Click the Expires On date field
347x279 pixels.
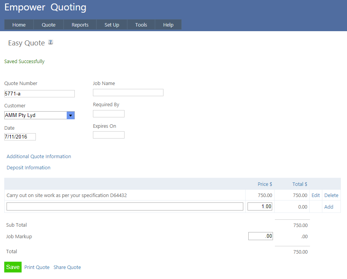109,135
